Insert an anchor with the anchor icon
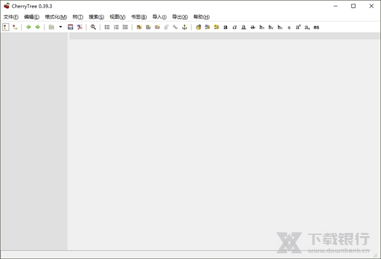 pos(185,27)
